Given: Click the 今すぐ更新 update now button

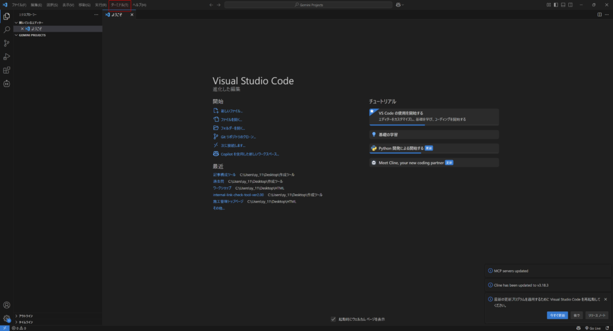Looking at the screenshot, I should click(557, 315).
